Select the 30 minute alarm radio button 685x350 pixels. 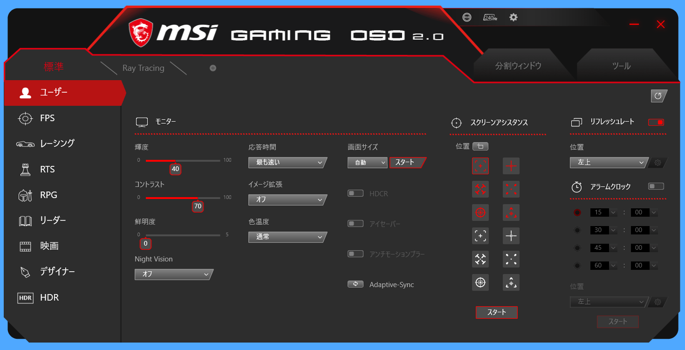tap(577, 230)
